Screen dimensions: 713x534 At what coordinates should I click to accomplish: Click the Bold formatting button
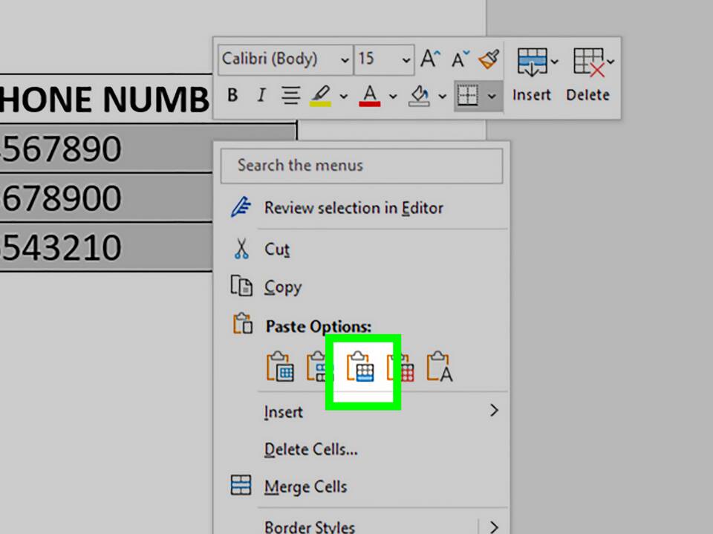coord(232,95)
